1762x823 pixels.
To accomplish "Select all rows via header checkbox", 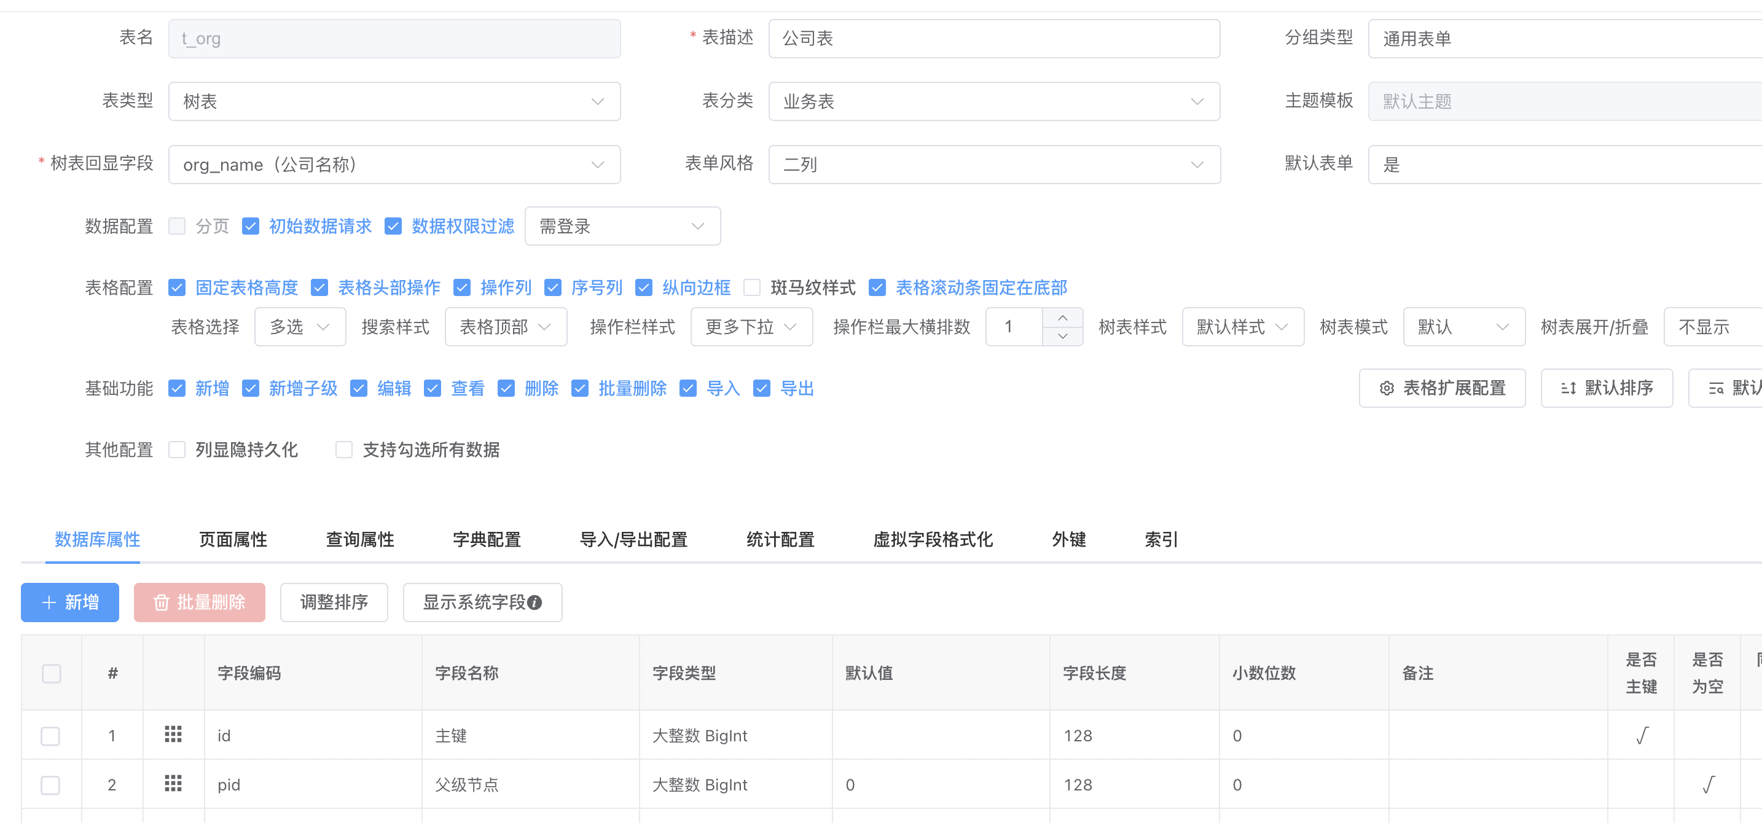I will [52, 673].
